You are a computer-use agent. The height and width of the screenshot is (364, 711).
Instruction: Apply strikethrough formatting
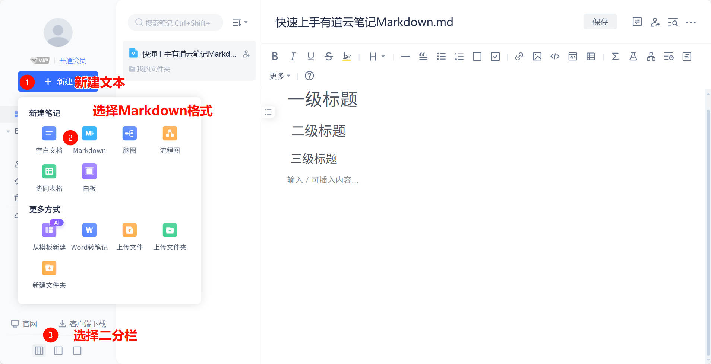(329, 56)
